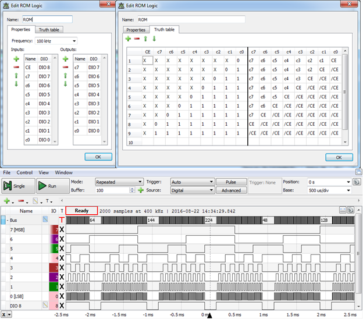Move truth table row up
The width and height of the screenshot is (363, 319).
point(145,38)
